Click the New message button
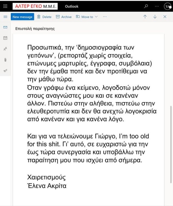Screen dimensions: 173x206 point(22,17)
